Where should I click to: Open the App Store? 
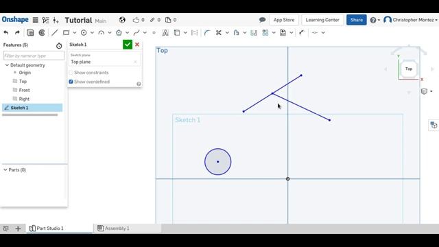coord(284,20)
